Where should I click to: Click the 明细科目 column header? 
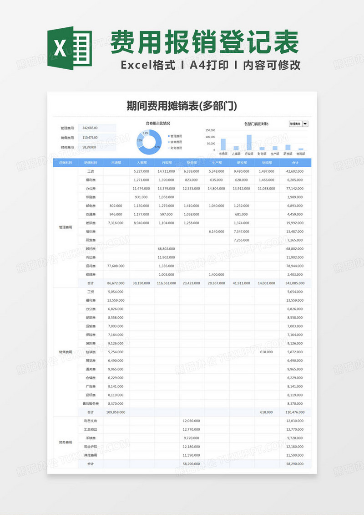pos(91,162)
